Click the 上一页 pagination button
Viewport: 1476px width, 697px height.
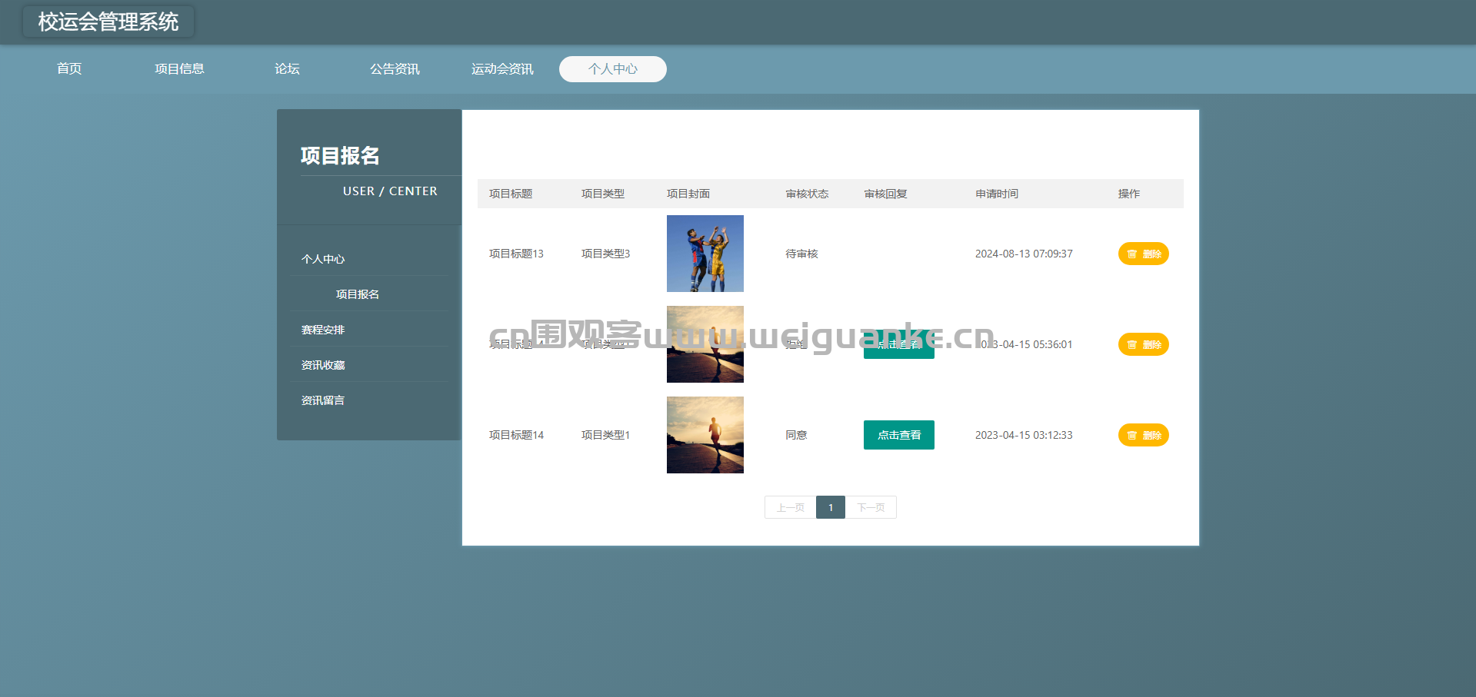click(790, 507)
